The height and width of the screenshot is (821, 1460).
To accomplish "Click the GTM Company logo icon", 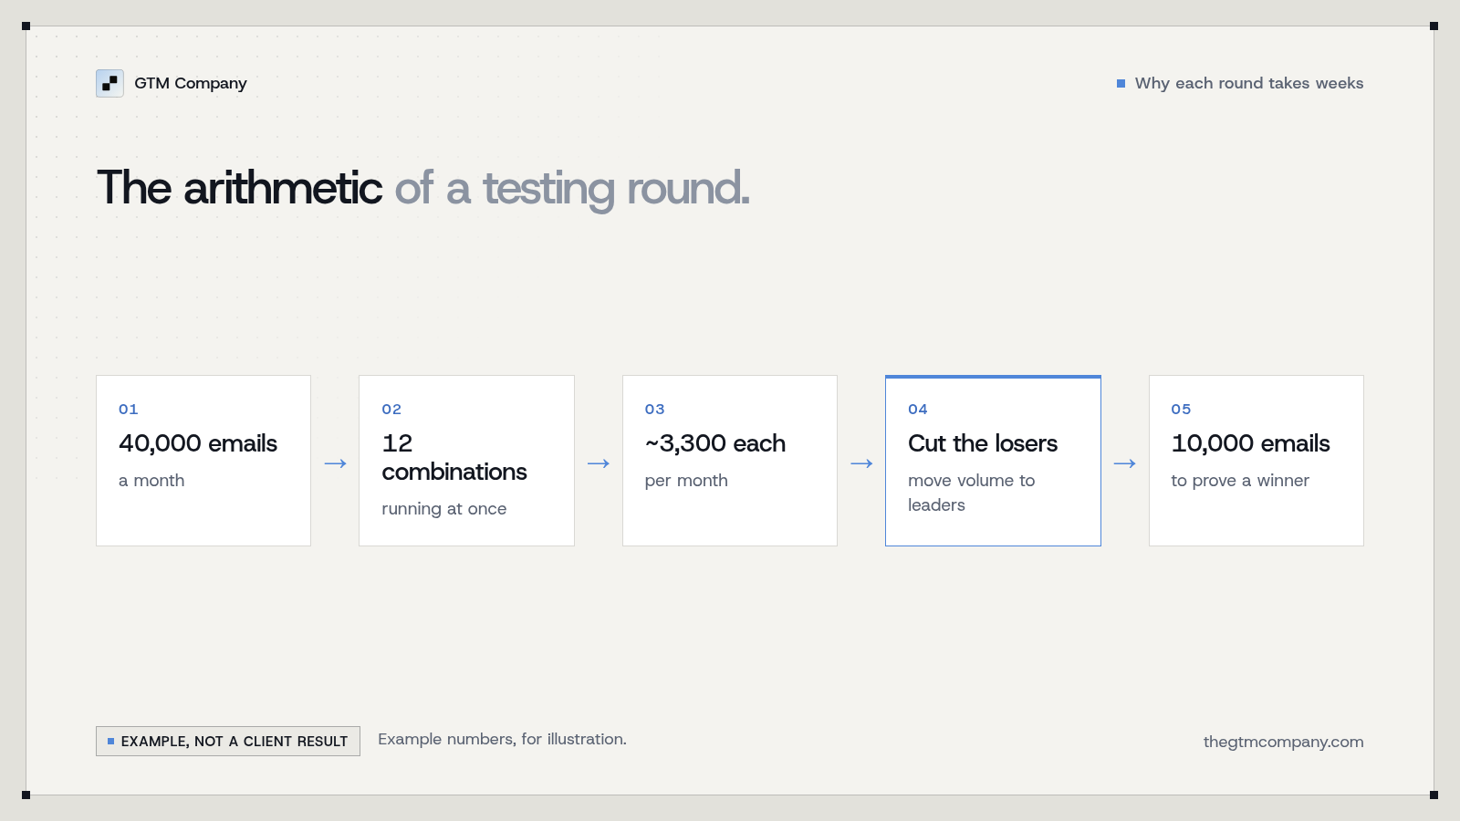I will pos(109,83).
